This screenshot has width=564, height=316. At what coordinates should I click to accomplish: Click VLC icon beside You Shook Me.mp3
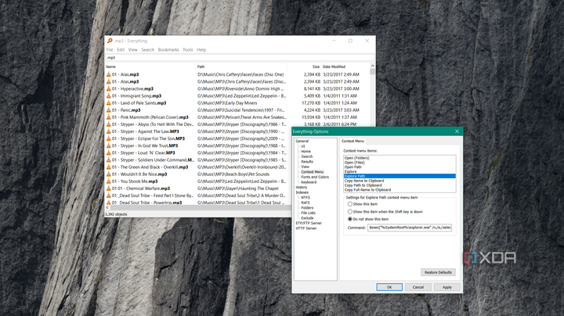click(109, 181)
